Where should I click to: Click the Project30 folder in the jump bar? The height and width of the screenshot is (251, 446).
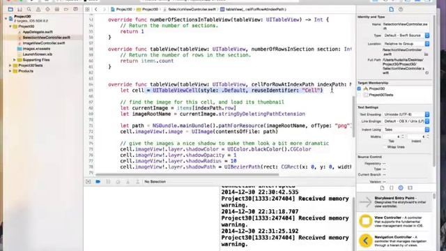[147, 9]
